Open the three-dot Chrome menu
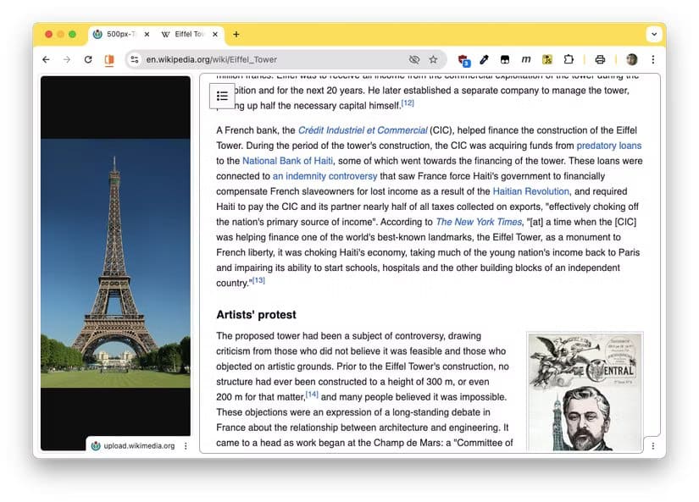Image resolution: width=699 pixels, height=502 pixels. point(653,59)
